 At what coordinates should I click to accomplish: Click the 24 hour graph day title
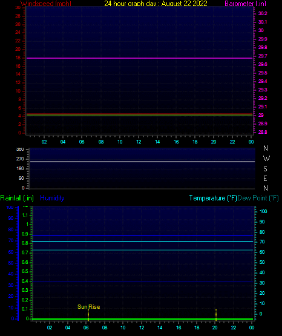point(156,4)
